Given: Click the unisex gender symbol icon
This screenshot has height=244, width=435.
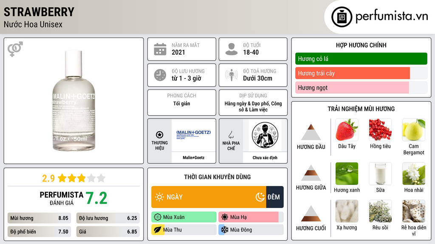Looking at the screenshot, I should tap(15, 49).
